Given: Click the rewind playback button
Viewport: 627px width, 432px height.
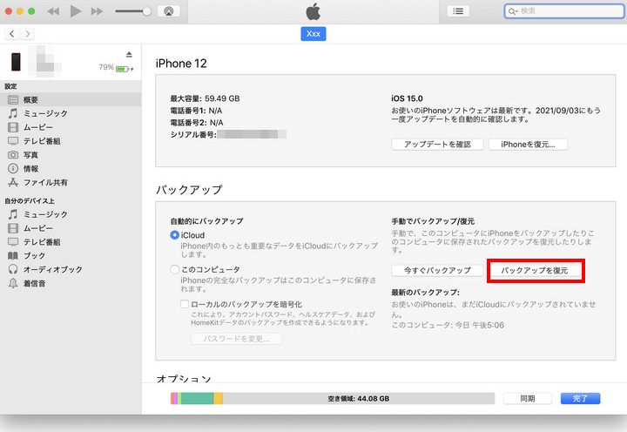Looking at the screenshot, I should (53, 11).
